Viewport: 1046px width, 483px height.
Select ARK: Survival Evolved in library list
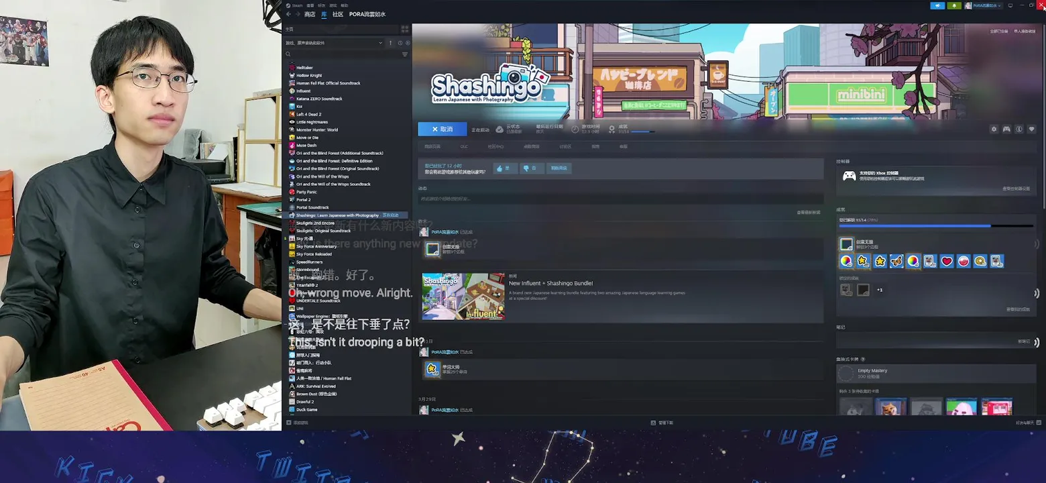316,386
